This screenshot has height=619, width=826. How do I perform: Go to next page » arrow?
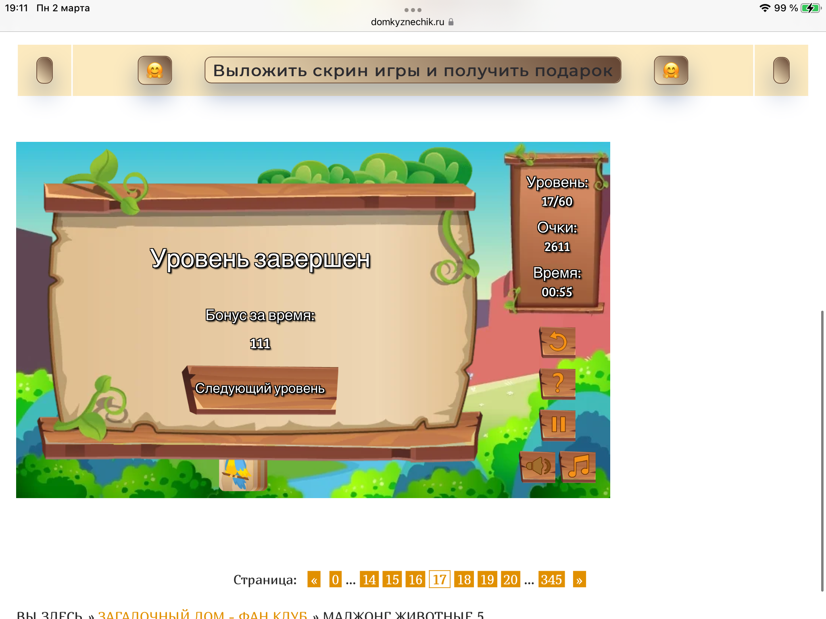click(579, 580)
